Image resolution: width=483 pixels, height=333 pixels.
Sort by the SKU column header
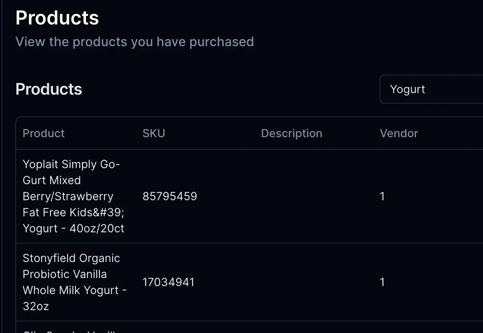(x=154, y=133)
